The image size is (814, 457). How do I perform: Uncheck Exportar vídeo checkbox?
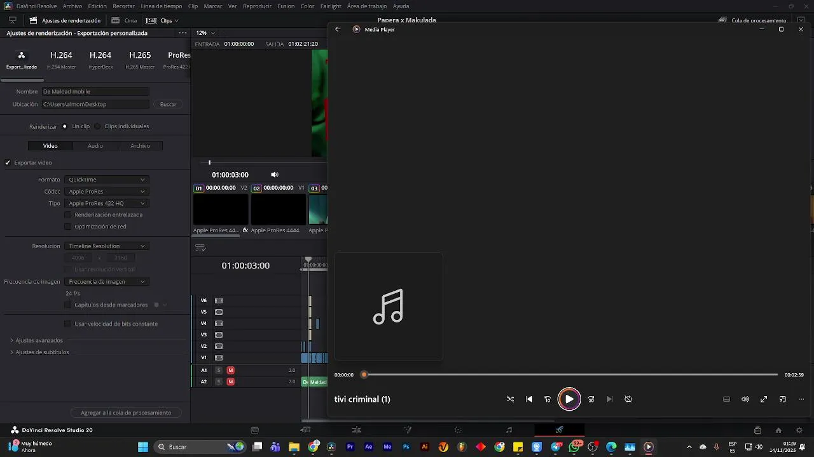[8, 162]
